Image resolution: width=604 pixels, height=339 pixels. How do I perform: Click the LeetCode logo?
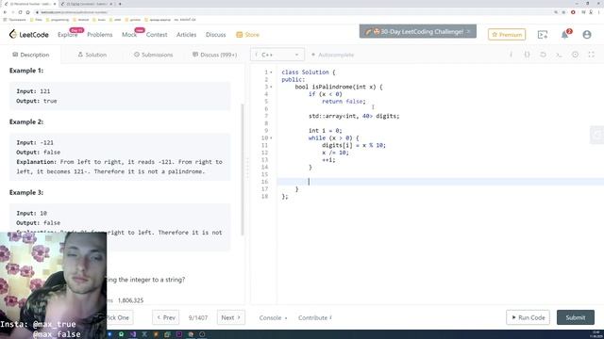tap(29, 35)
